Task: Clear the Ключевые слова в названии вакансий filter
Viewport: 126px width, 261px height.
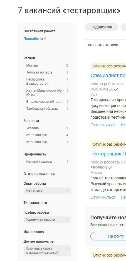Action: (67, 248)
